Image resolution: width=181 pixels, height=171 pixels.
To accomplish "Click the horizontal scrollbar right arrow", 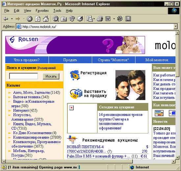I will (173, 161).
